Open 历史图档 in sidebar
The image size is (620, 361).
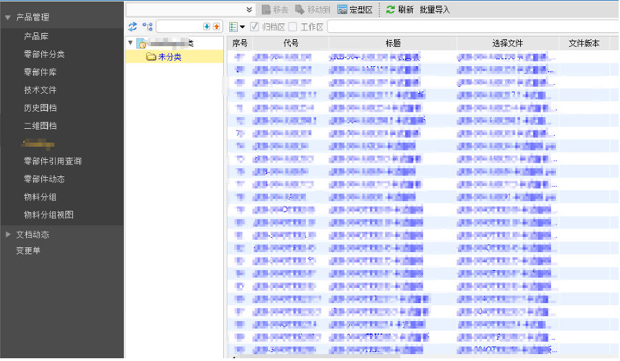click(x=41, y=108)
